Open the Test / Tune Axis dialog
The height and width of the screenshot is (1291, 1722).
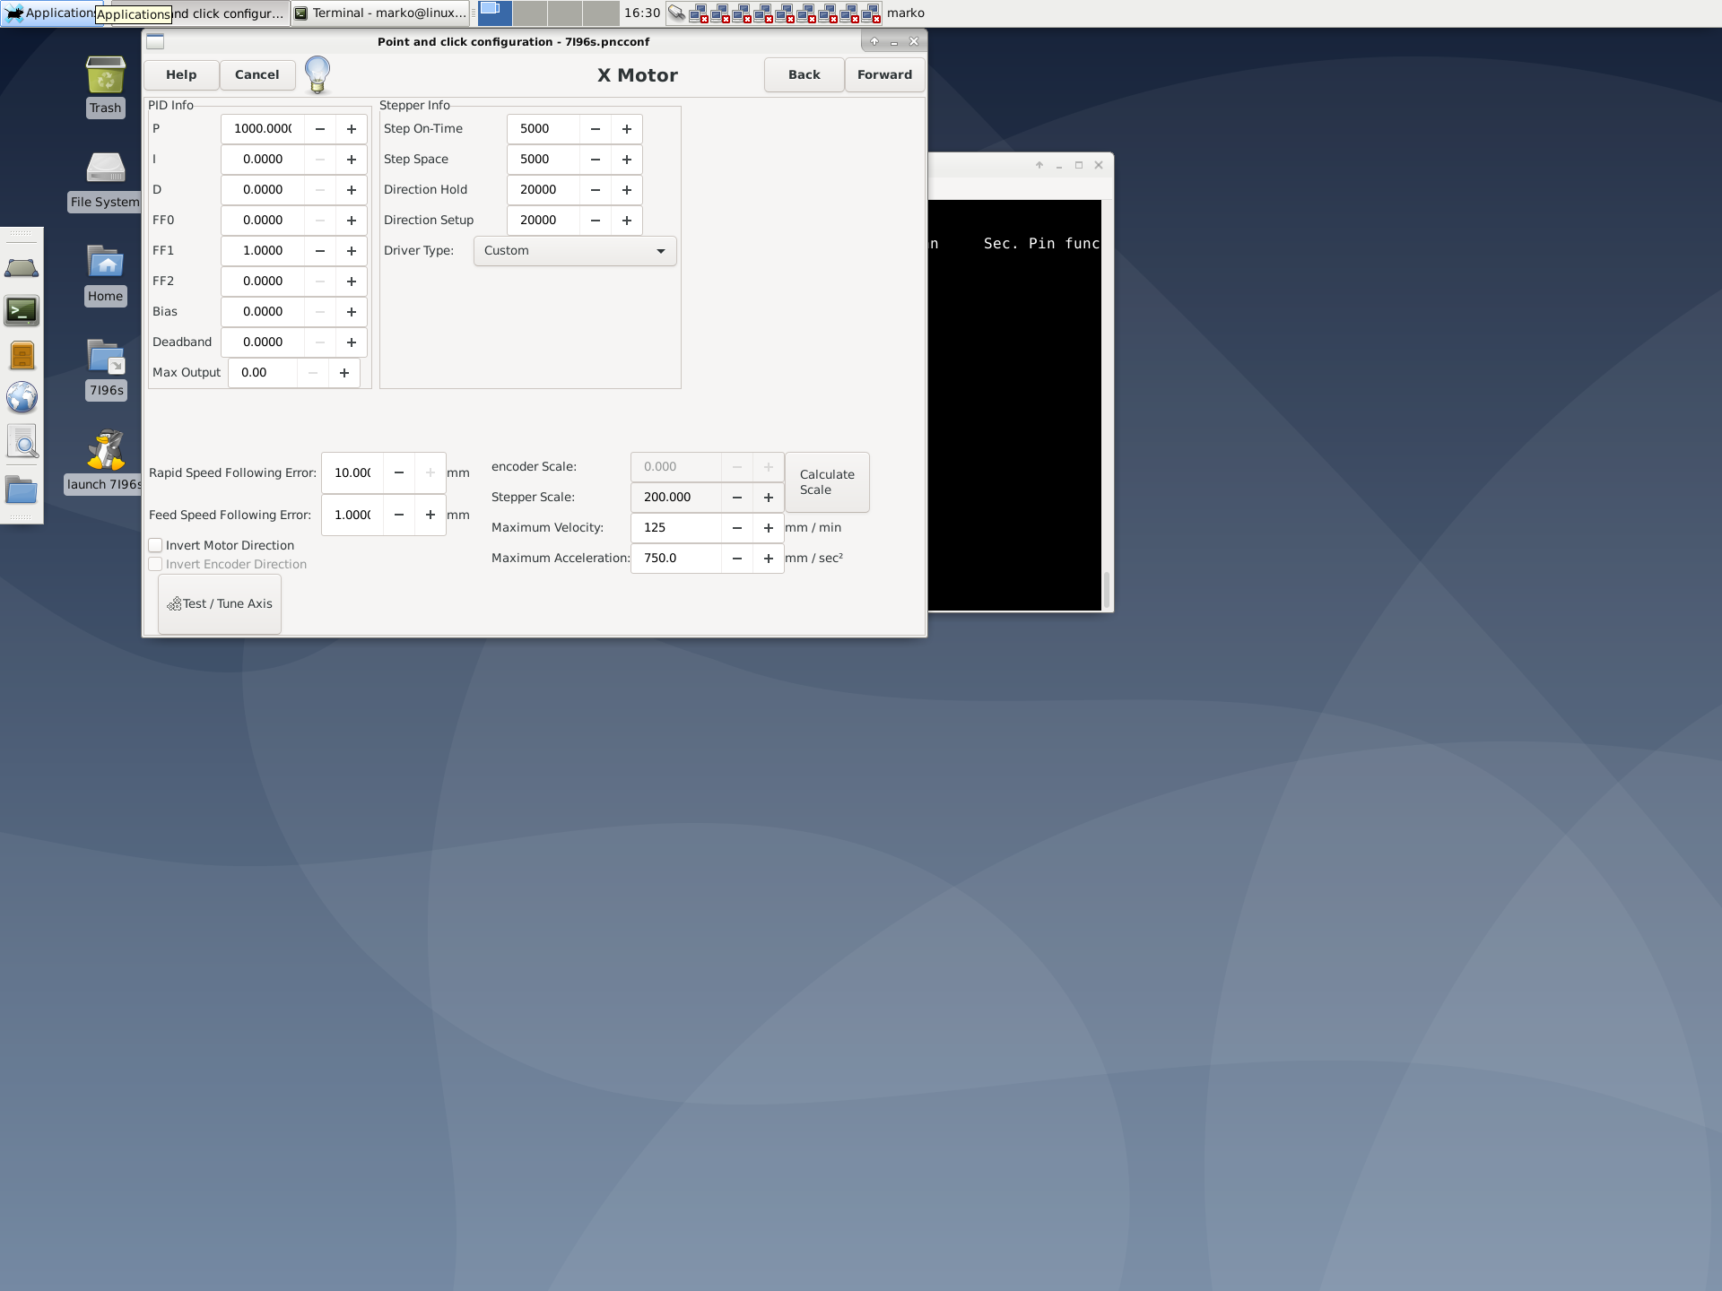click(220, 604)
